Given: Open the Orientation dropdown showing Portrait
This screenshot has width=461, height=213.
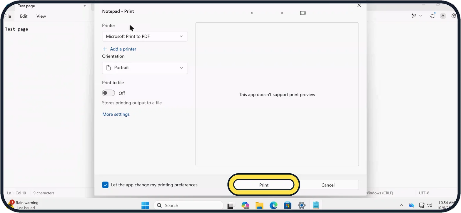Looking at the screenshot, I should (145, 68).
